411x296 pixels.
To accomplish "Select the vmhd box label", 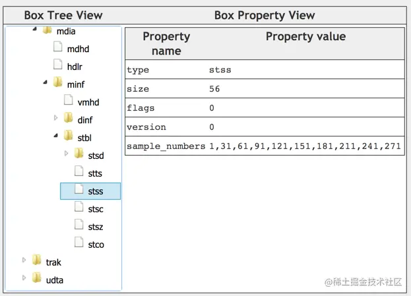I will (x=88, y=102).
